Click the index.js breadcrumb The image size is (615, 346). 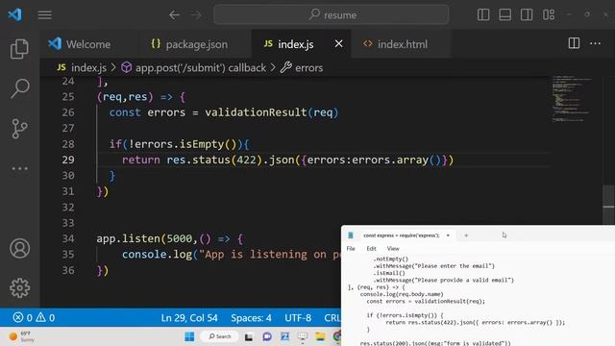(x=82, y=68)
